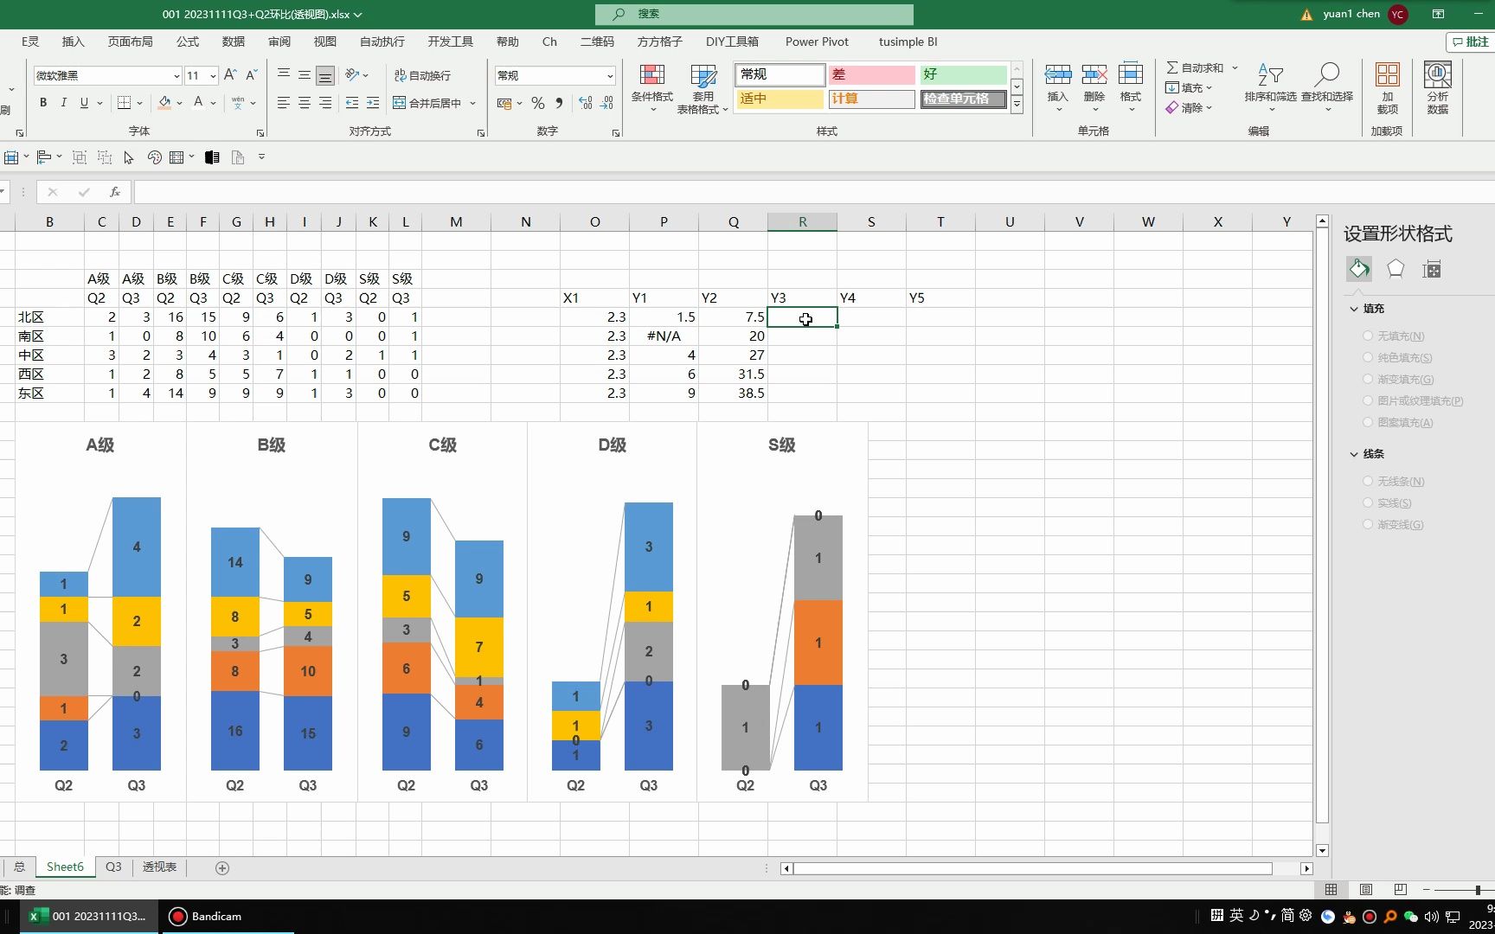Select the 纯色填充 solid fill radio button
This screenshot has height=934, width=1495.
click(x=1367, y=357)
